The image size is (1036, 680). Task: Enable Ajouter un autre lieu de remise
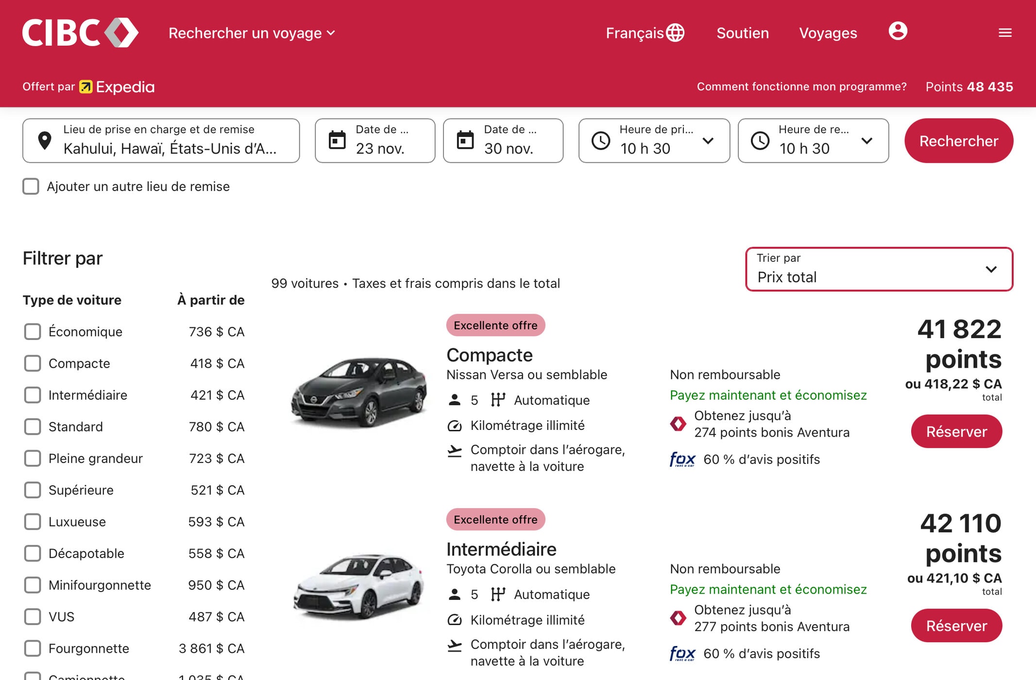click(x=31, y=186)
